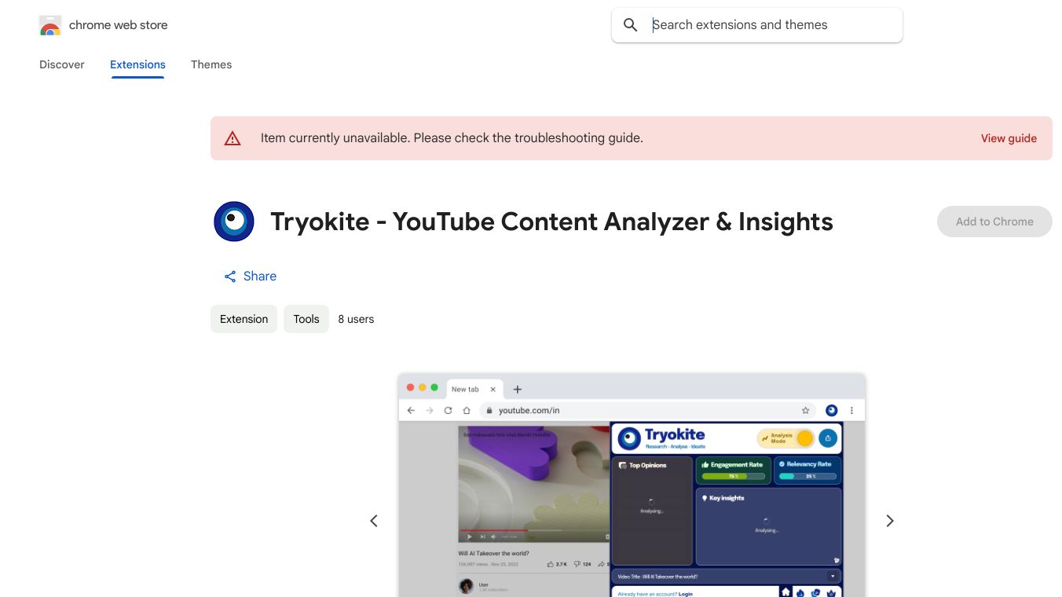Switch to the Extensions tab
The height and width of the screenshot is (597, 1062).
tap(137, 64)
